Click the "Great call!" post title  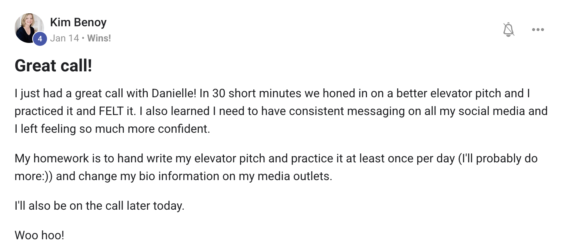coord(53,66)
